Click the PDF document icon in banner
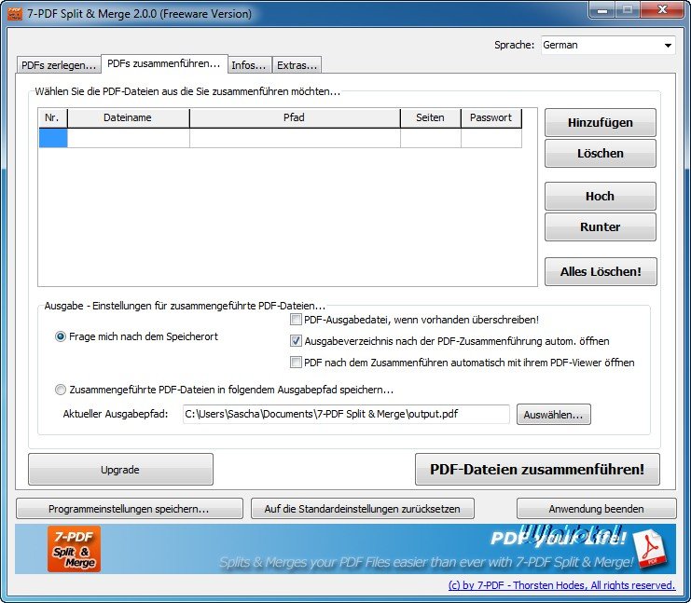691x603 pixels. [650, 548]
